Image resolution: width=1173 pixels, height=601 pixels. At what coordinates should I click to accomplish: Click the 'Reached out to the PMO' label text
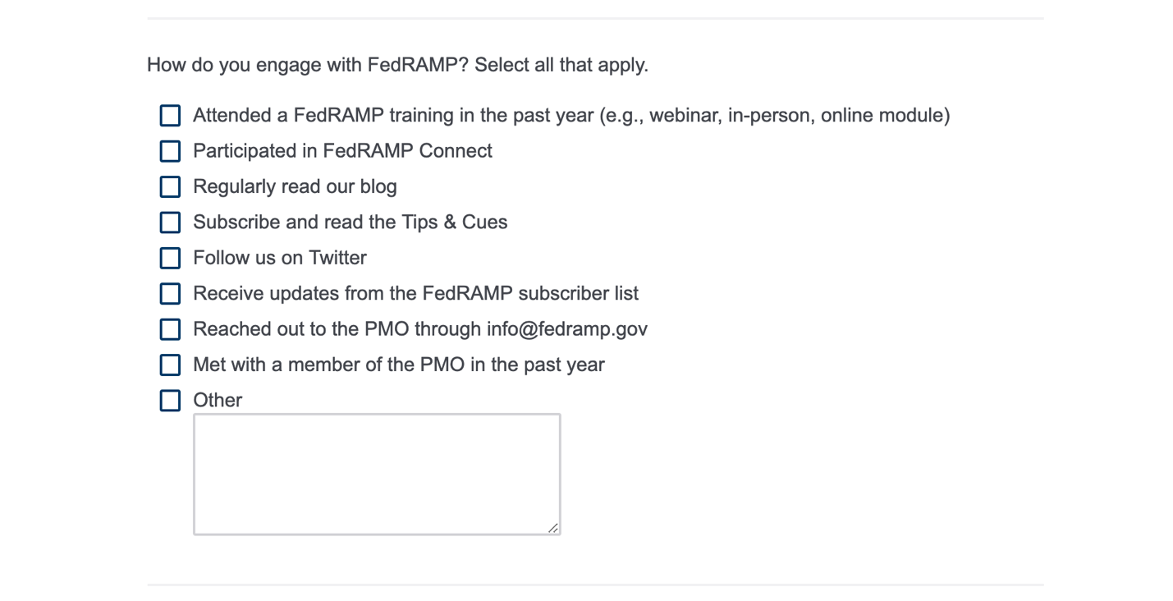[x=419, y=329]
